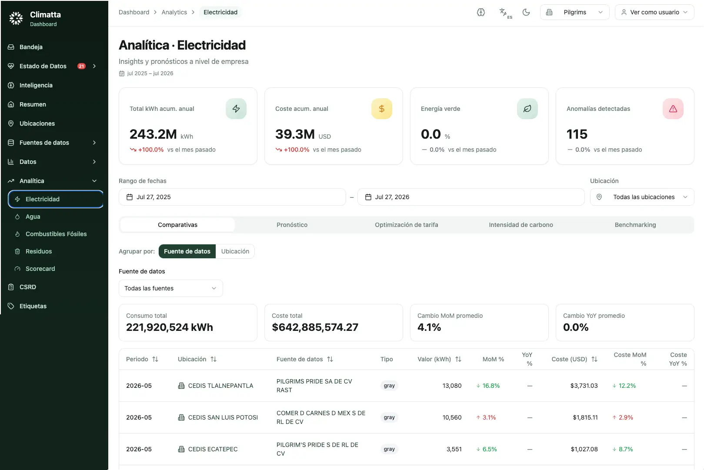Image resolution: width=704 pixels, height=470 pixels.
Task: Click the leaf icon on Energía verde card
Action: tap(527, 109)
